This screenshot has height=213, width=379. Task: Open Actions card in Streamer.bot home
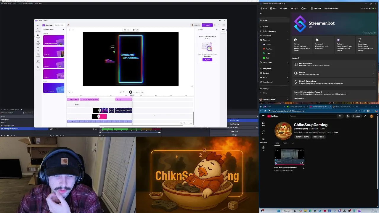[x=302, y=45]
